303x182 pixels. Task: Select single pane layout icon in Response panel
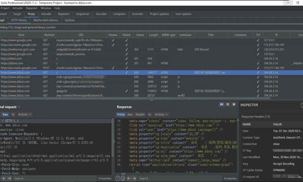(234, 104)
